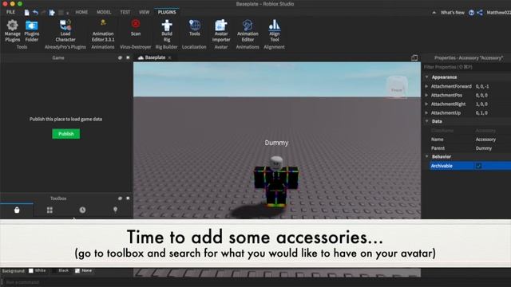Click the Matthew username label

tap(498, 13)
